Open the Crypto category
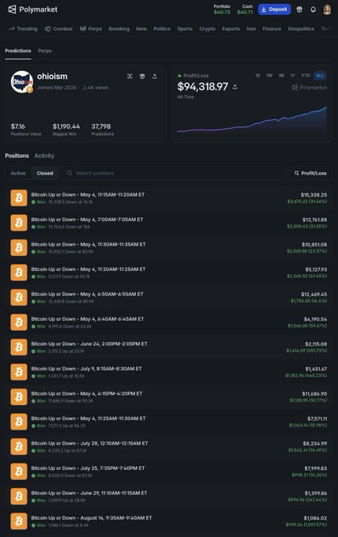The width and height of the screenshot is (338, 537). point(207,28)
